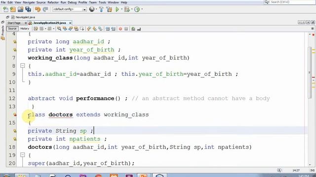Collapse code fold at line 19
316x177 pixels.
coord(23,155)
